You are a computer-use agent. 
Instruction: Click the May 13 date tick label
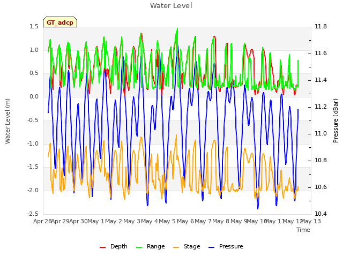311,221
